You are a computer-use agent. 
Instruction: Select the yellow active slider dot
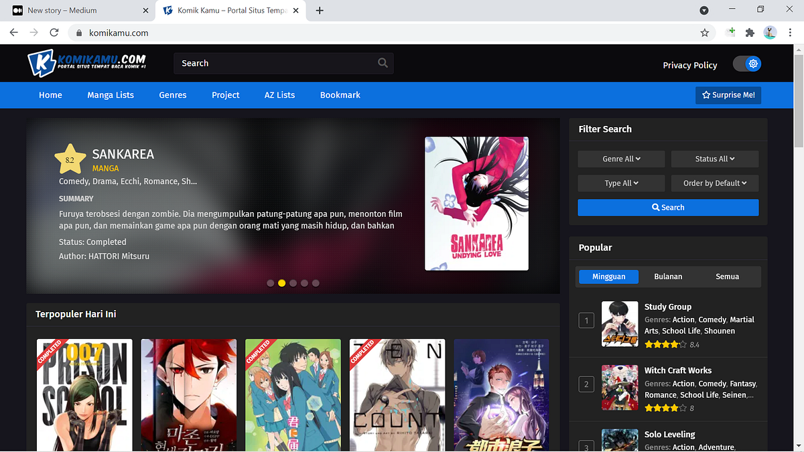coord(282,283)
